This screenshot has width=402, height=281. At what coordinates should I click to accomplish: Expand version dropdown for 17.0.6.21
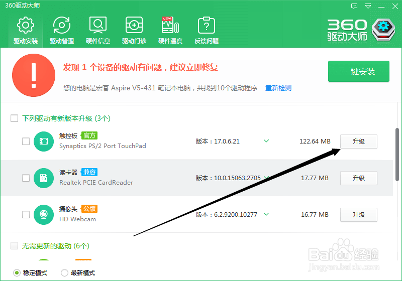pyautogui.click(x=266, y=141)
